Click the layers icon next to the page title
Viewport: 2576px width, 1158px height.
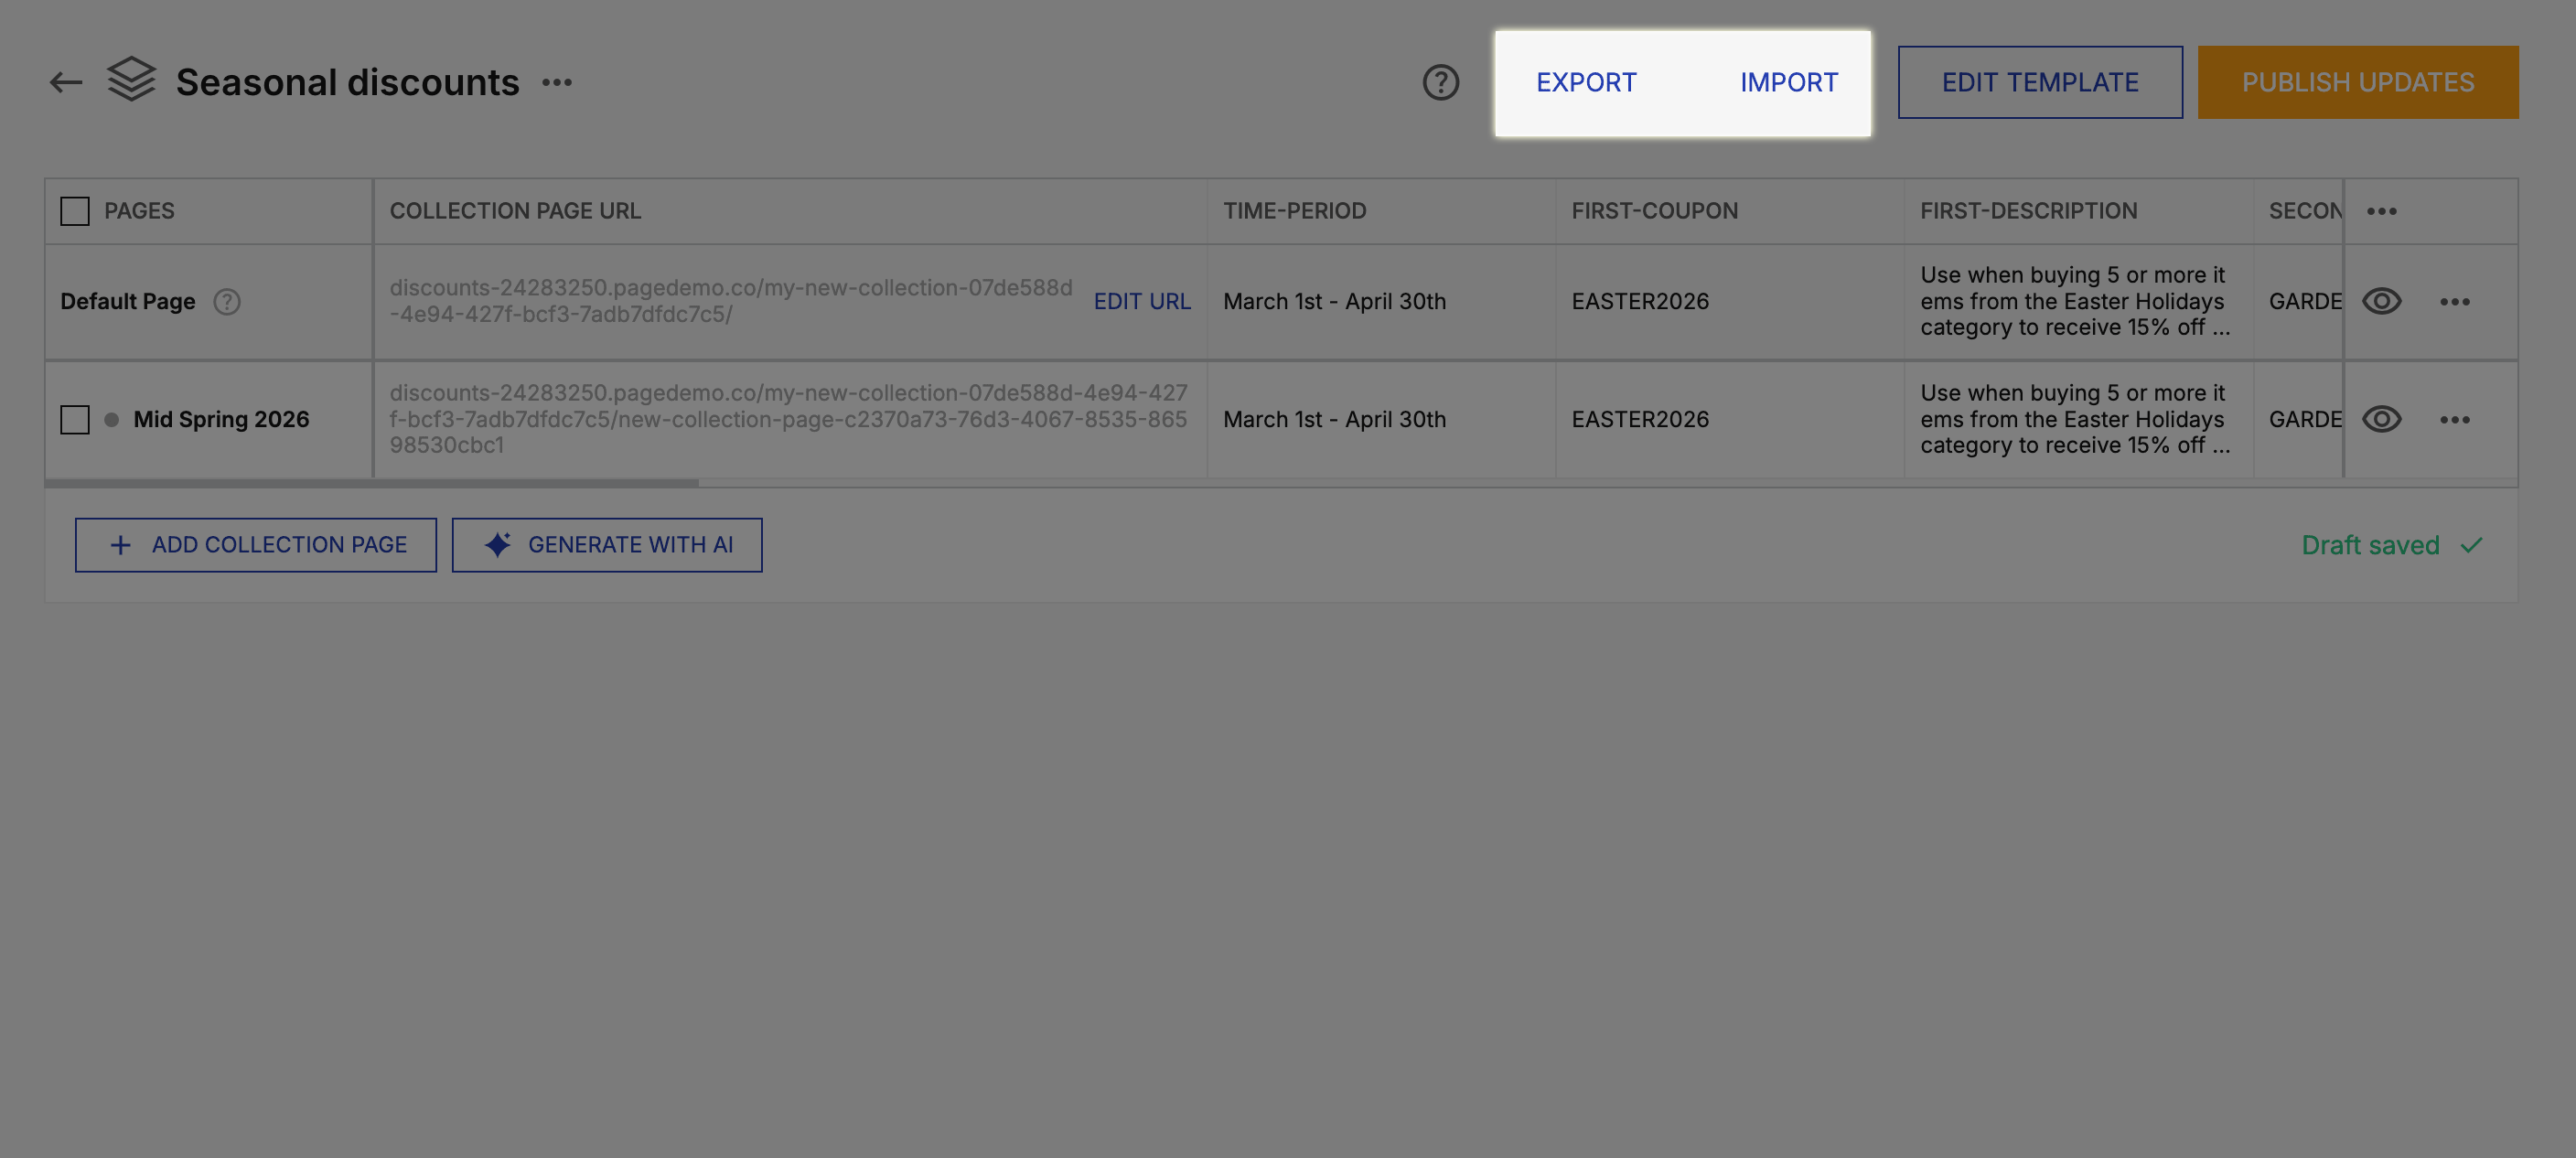click(131, 80)
